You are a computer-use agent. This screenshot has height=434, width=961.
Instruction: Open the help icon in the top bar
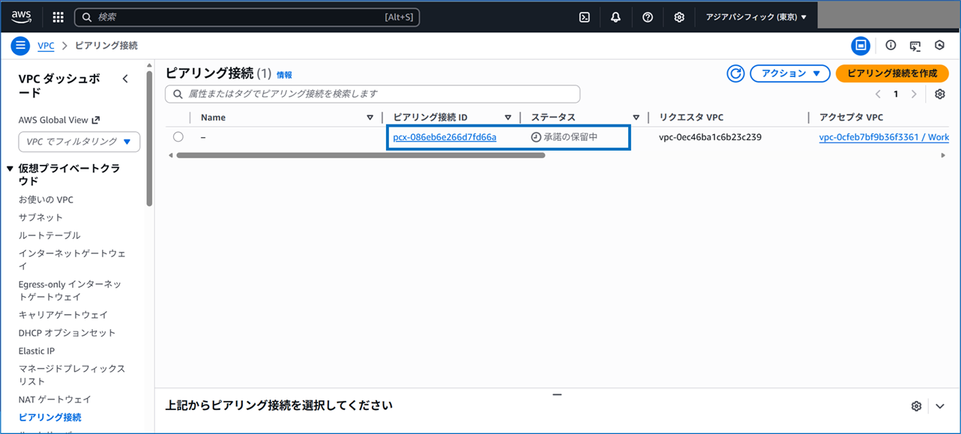(x=648, y=16)
